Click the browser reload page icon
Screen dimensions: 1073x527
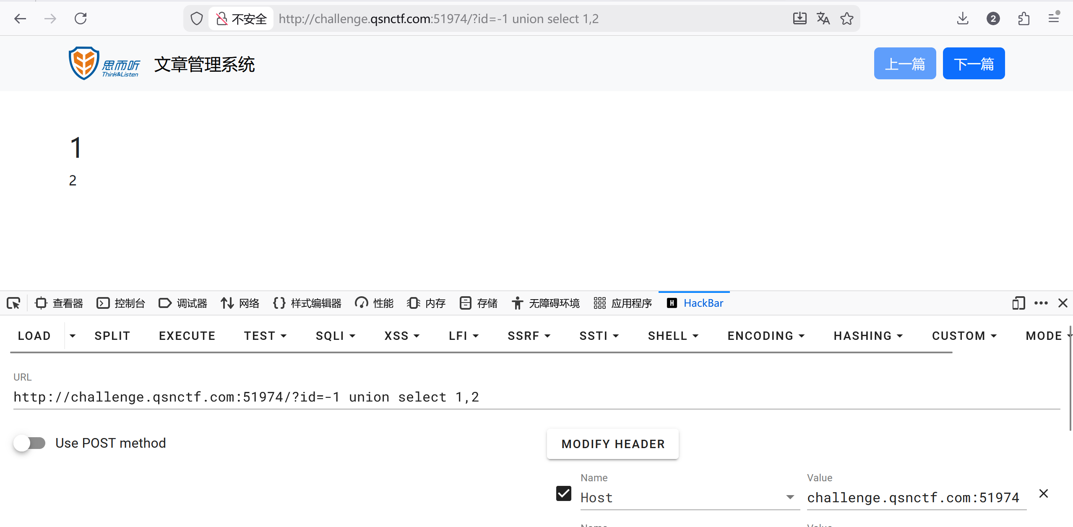tap(81, 18)
